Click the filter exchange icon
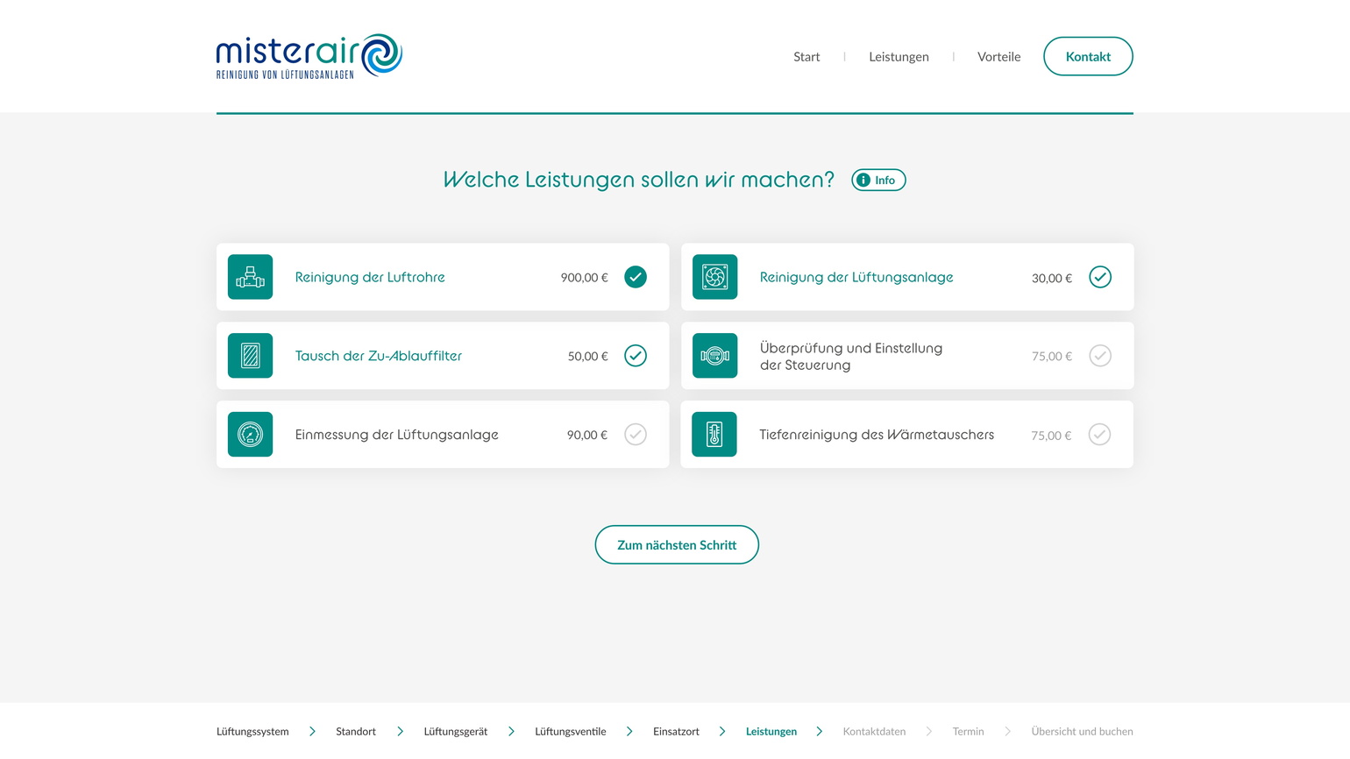 pos(250,356)
